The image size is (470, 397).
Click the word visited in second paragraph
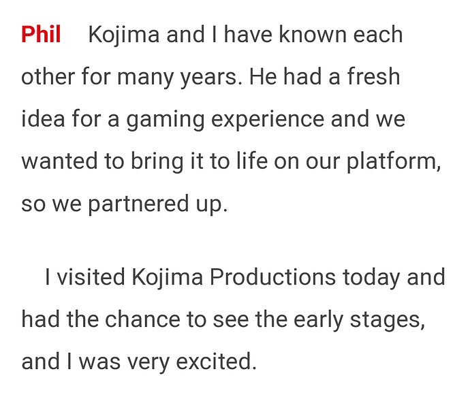click(91, 277)
